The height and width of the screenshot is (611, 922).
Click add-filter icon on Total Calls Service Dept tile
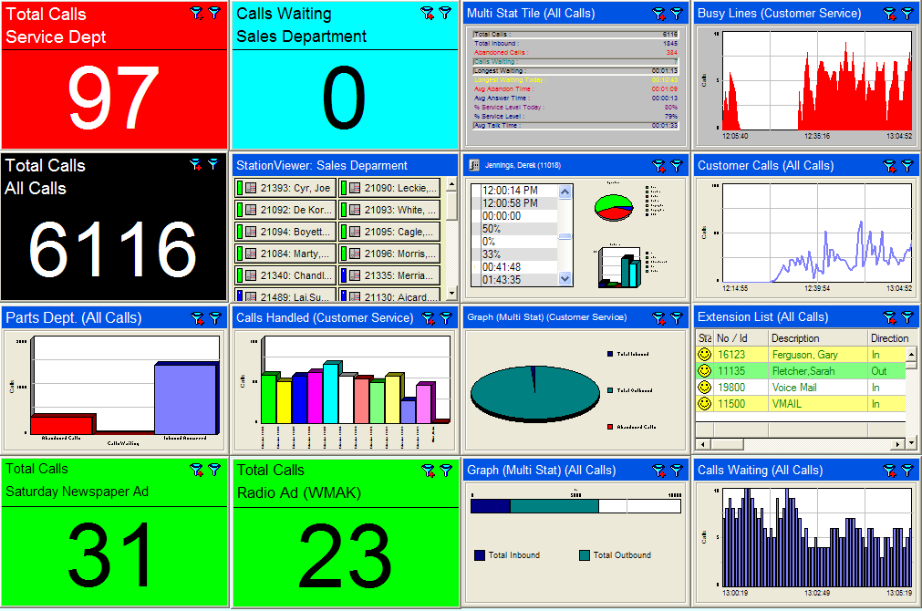click(196, 13)
